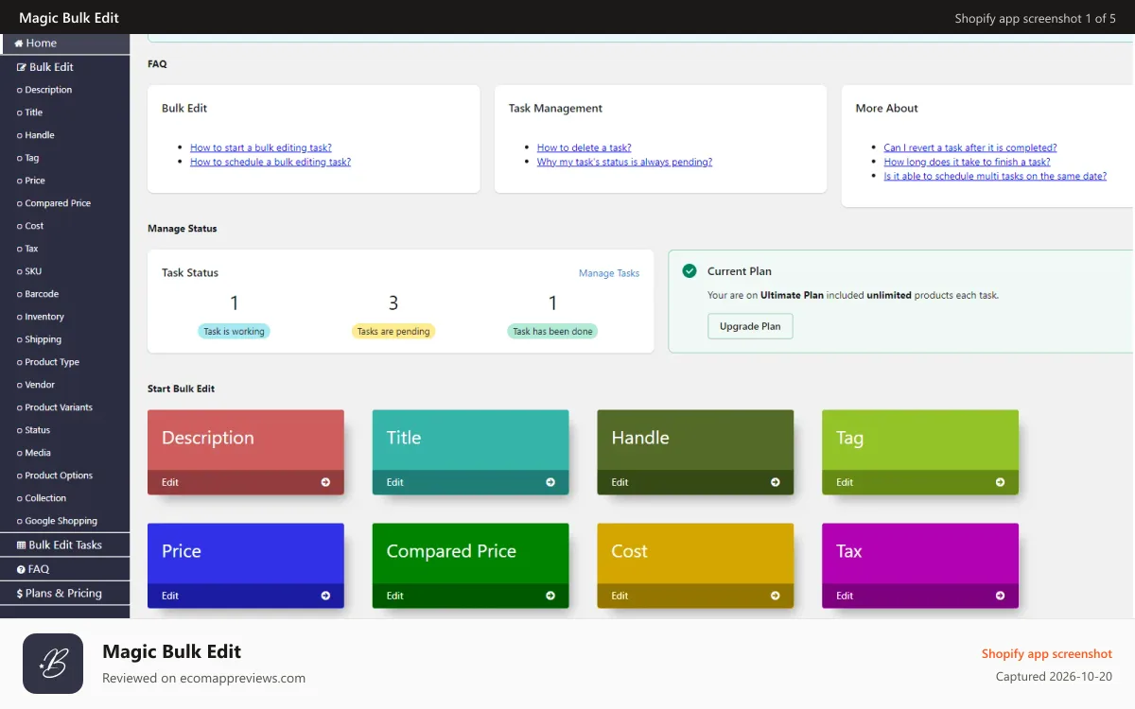Click the arrow icon on the Price card
This screenshot has height=709, width=1135.
(325, 596)
